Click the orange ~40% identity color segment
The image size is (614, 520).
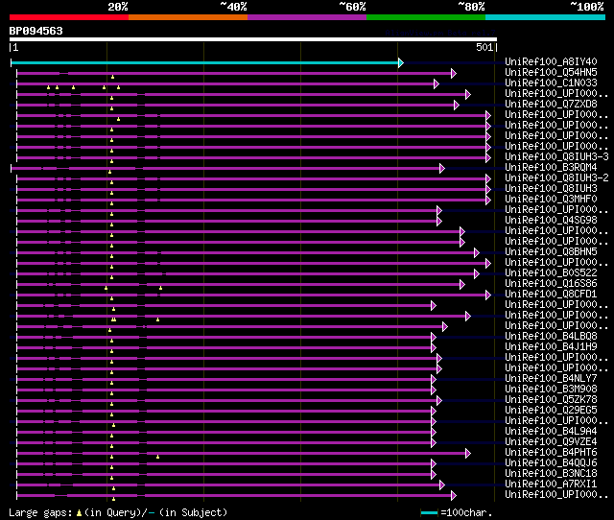pyautogui.click(x=188, y=17)
